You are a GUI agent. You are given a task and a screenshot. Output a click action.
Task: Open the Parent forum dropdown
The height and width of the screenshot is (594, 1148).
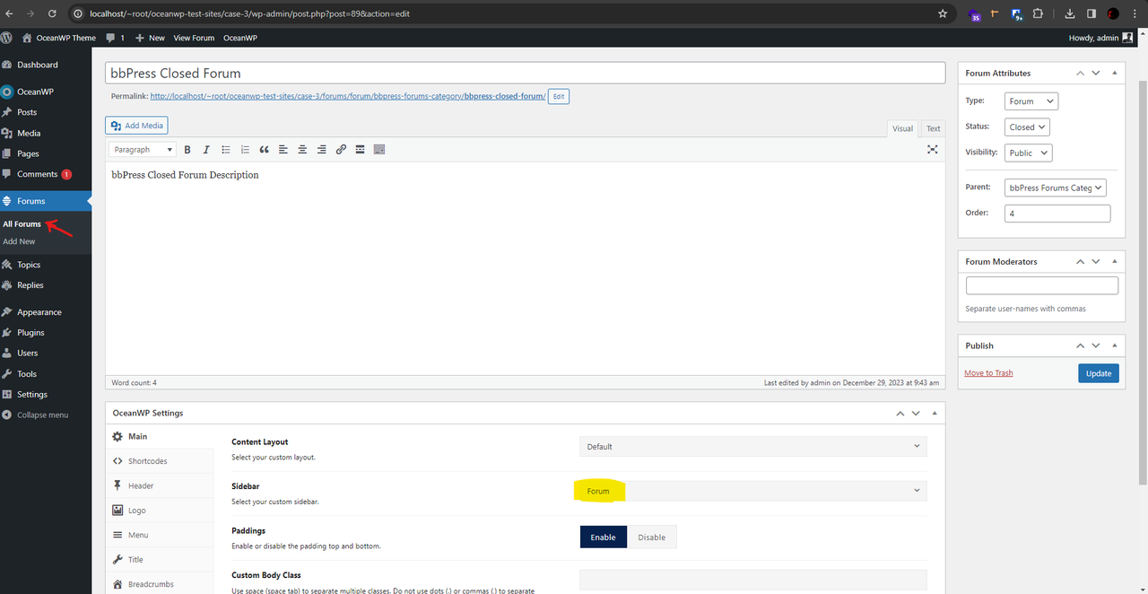pos(1056,188)
